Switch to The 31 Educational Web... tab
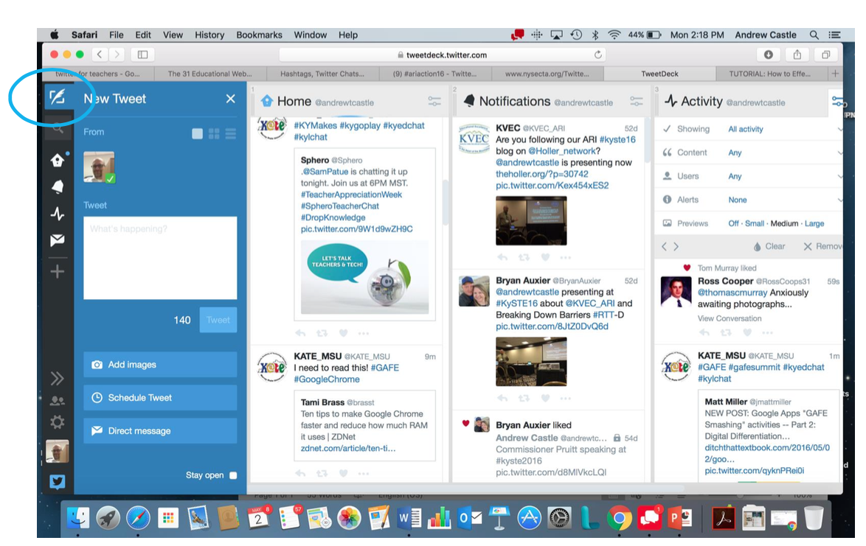The height and width of the screenshot is (546, 866). click(210, 74)
